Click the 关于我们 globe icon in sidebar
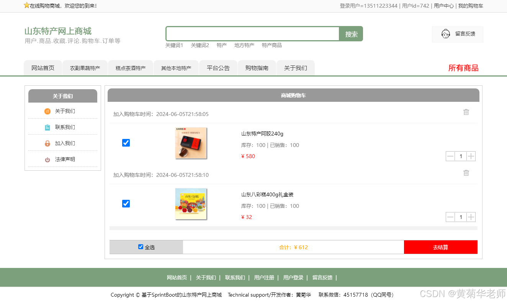This screenshot has height=302, width=507. (47, 111)
